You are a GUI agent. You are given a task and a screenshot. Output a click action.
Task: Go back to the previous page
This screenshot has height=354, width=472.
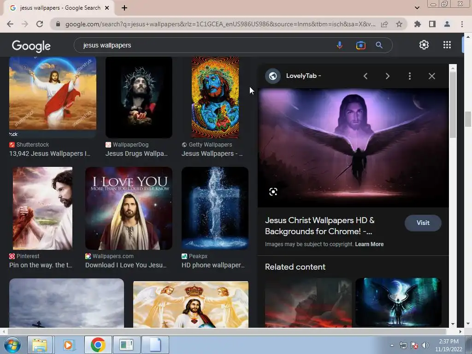click(x=10, y=24)
